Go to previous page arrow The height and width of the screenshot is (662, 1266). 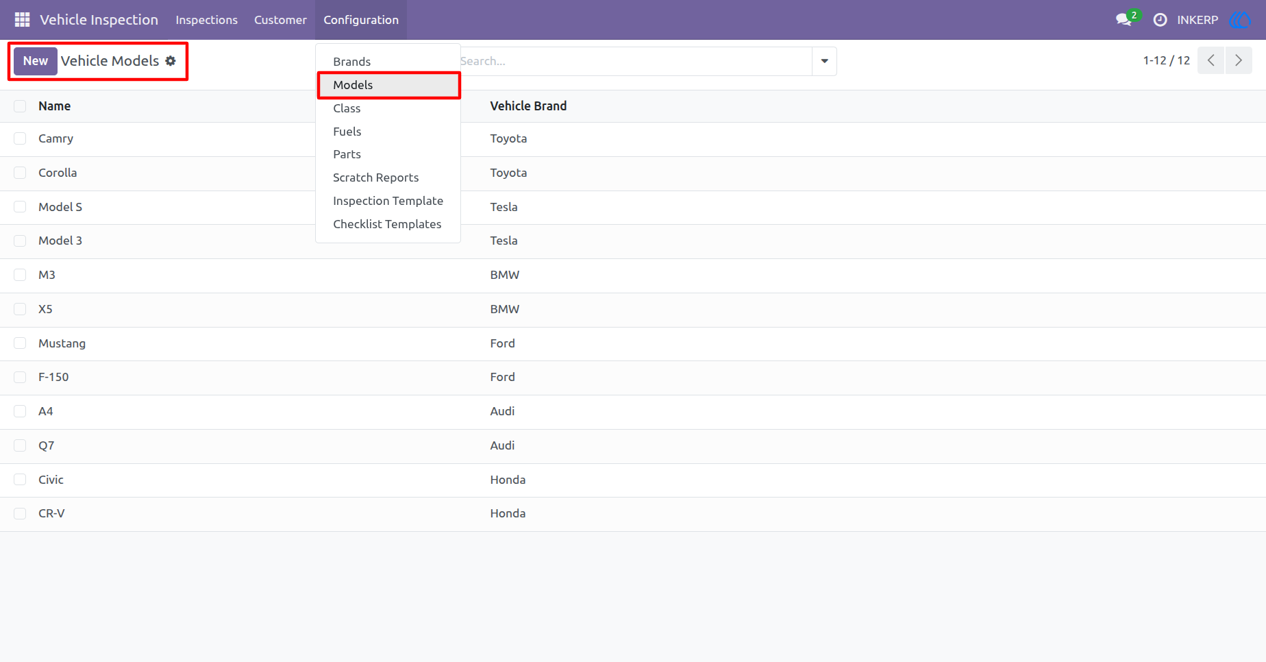tap(1211, 60)
